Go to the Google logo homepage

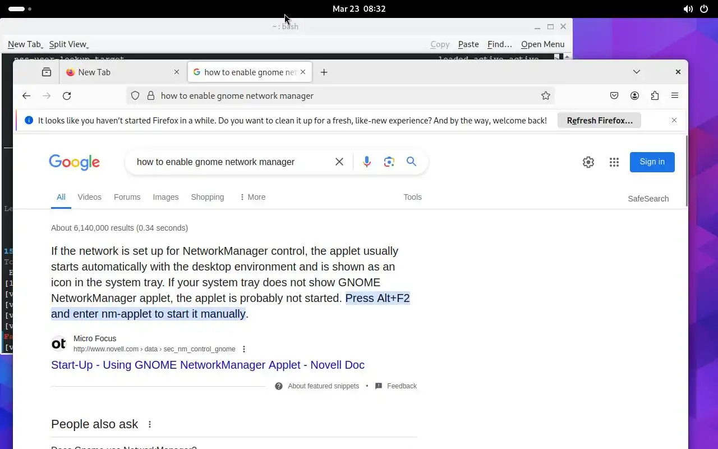point(74,162)
